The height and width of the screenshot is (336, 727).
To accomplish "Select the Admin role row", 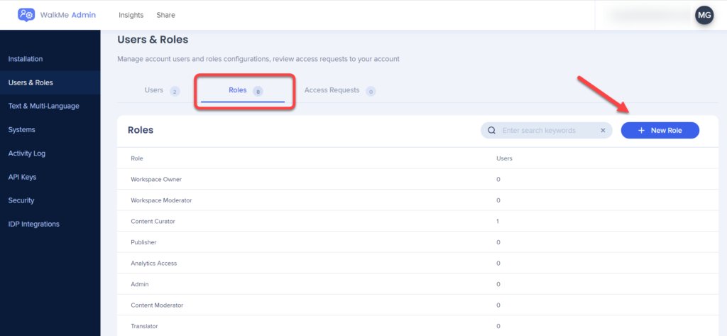I will click(417, 284).
